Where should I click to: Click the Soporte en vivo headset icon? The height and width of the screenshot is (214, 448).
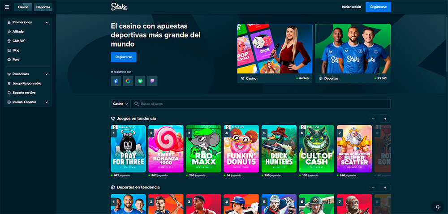pyautogui.click(x=9, y=93)
